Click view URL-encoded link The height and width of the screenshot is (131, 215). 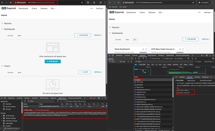(x=206, y=81)
